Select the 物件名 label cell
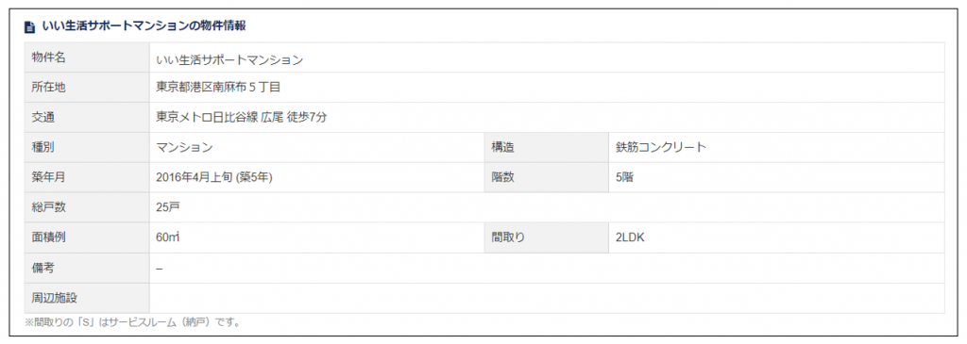Image resolution: width=967 pixels, height=344 pixels. coord(87,57)
